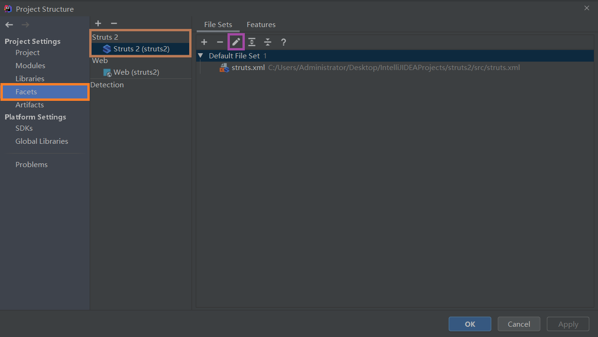Expand all file sets
The height and width of the screenshot is (337, 598).
[x=252, y=42]
